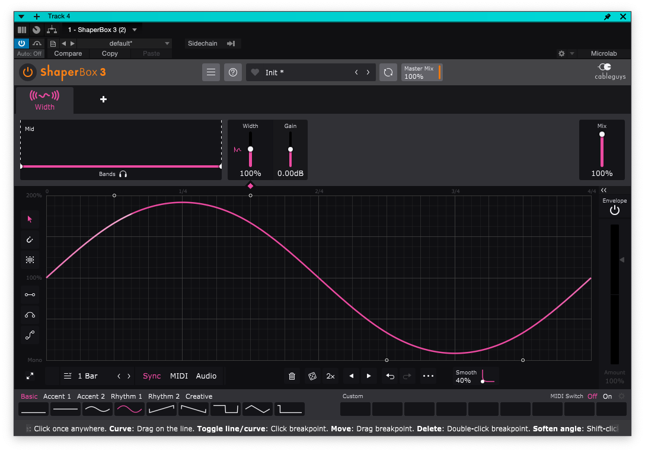Open the Accent 2 wave category
The height and width of the screenshot is (452, 645).
pos(91,396)
